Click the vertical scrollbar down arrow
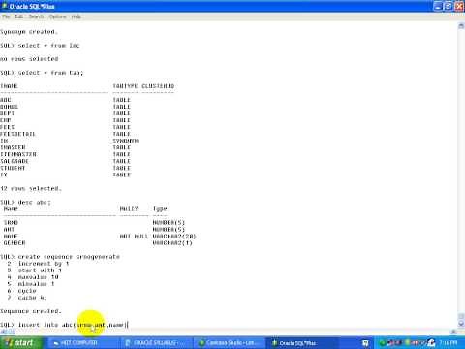 click(461, 324)
